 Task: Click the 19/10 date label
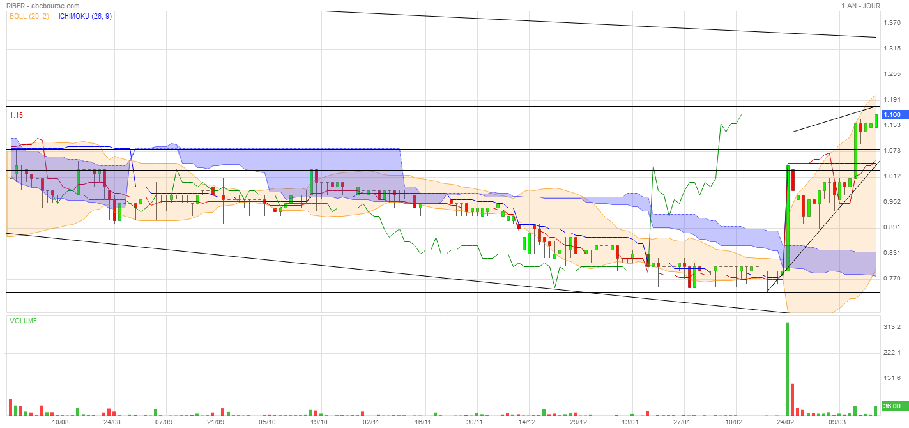point(319,422)
